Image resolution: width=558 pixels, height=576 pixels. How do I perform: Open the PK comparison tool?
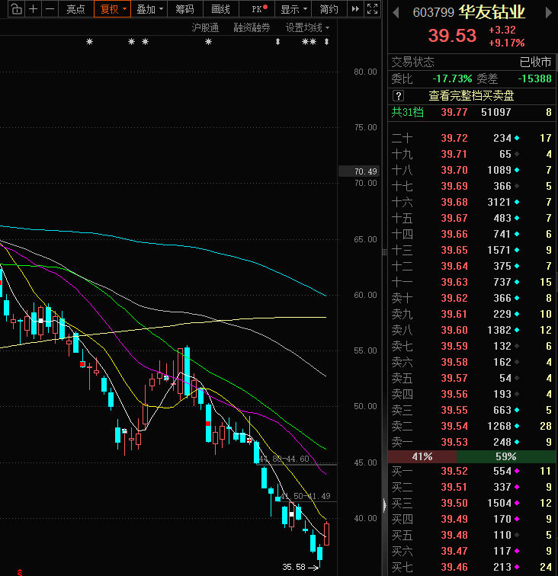coord(257,9)
